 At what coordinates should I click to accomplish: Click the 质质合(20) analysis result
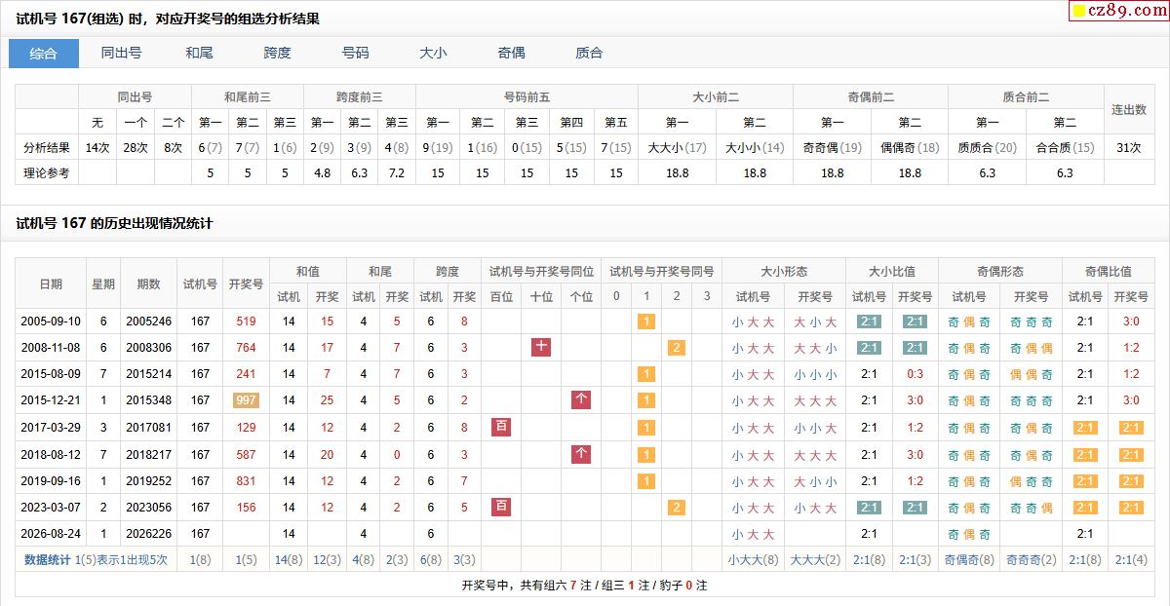point(987,148)
